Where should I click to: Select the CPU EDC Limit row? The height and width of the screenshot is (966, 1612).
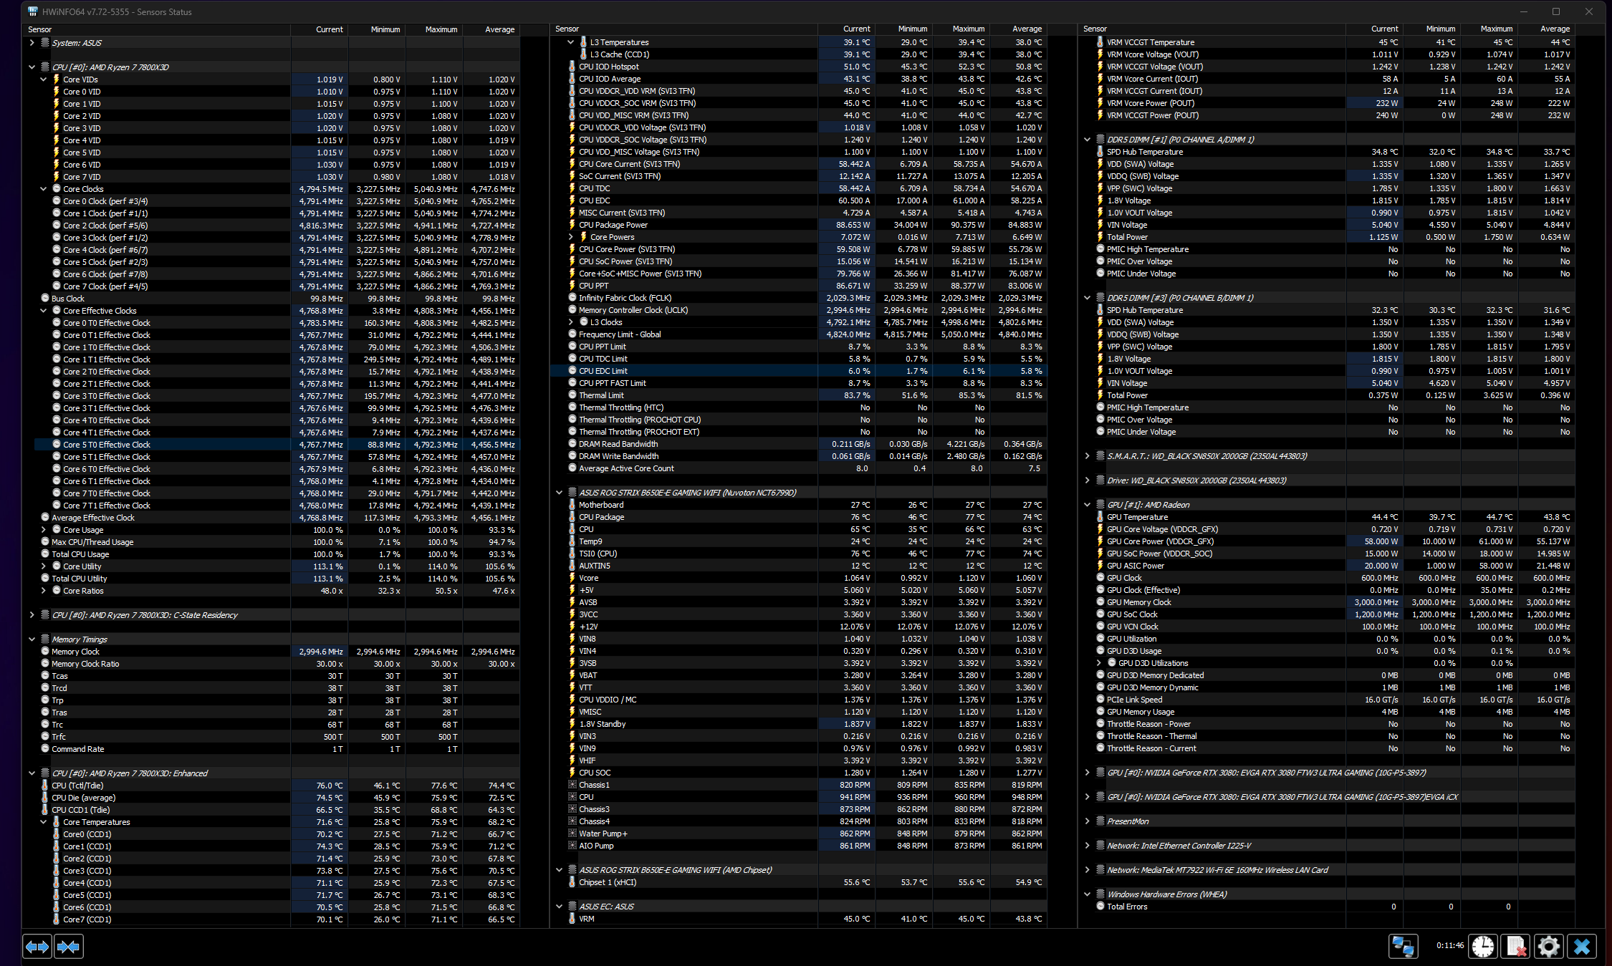pyautogui.click(x=603, y=371)
